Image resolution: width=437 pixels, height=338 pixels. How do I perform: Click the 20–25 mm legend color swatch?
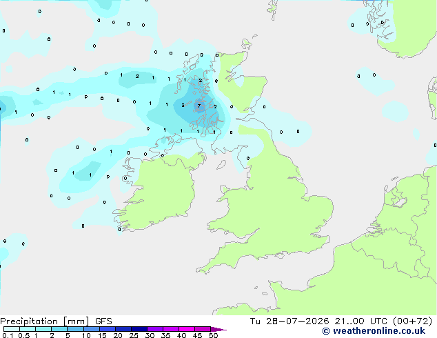coord(123,329)
